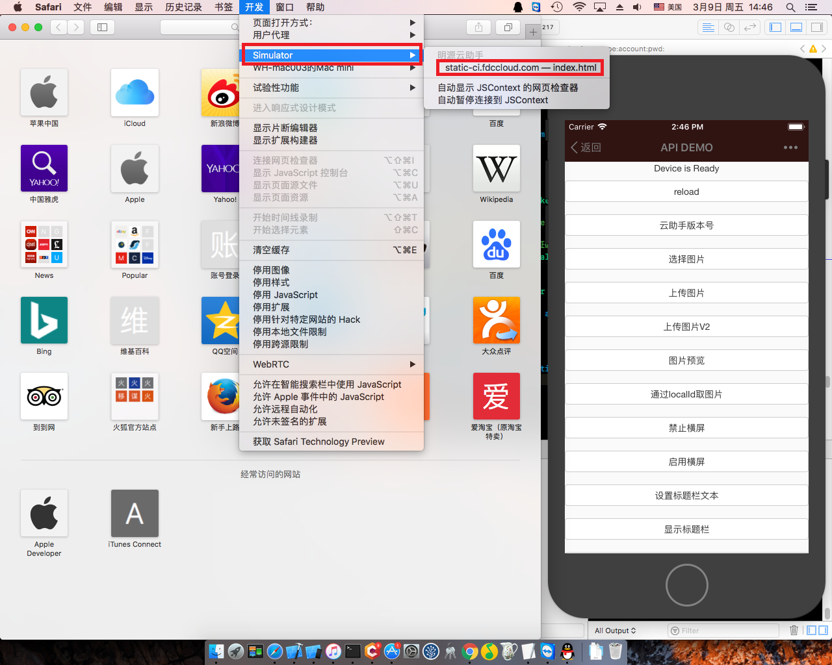Toggle Xcode navigator panel visibility
Viewport: 832px width, 665px height.
[775, 27]
